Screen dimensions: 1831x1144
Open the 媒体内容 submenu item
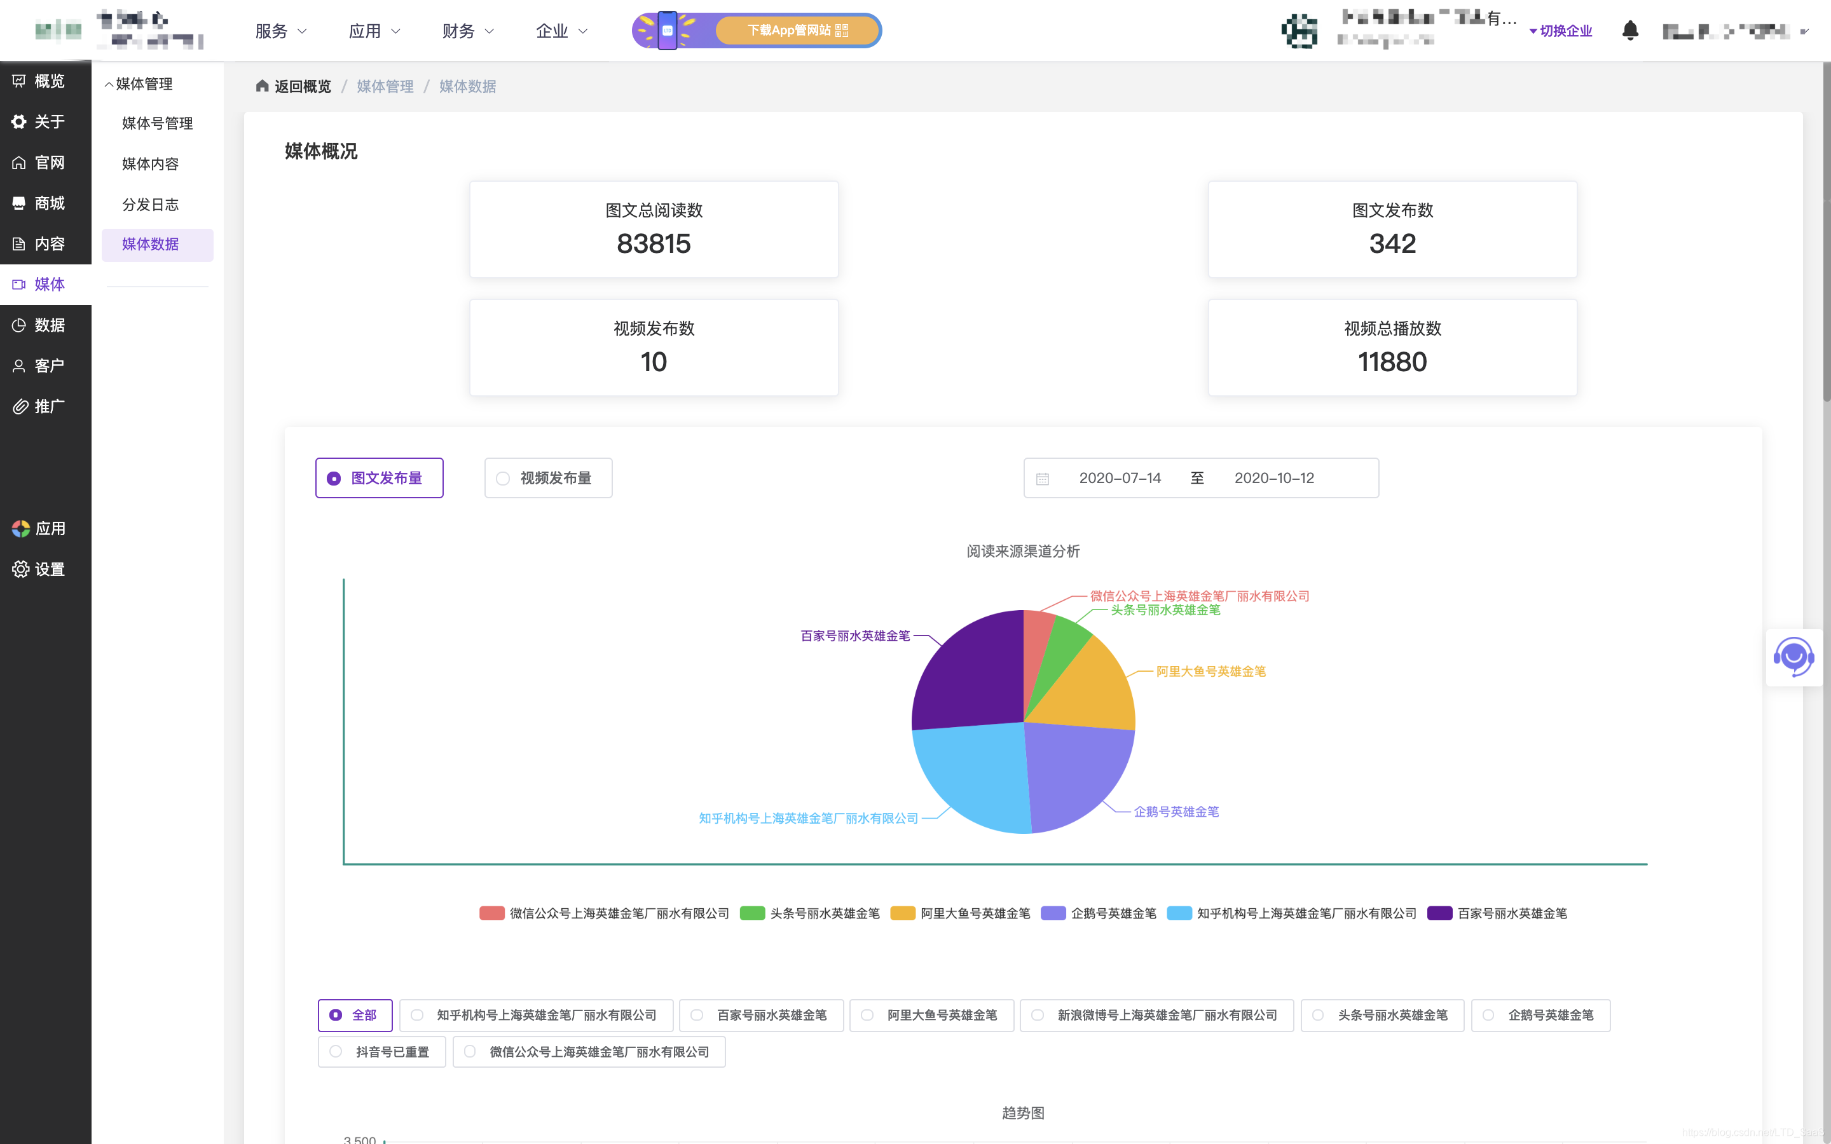point(151,163)
